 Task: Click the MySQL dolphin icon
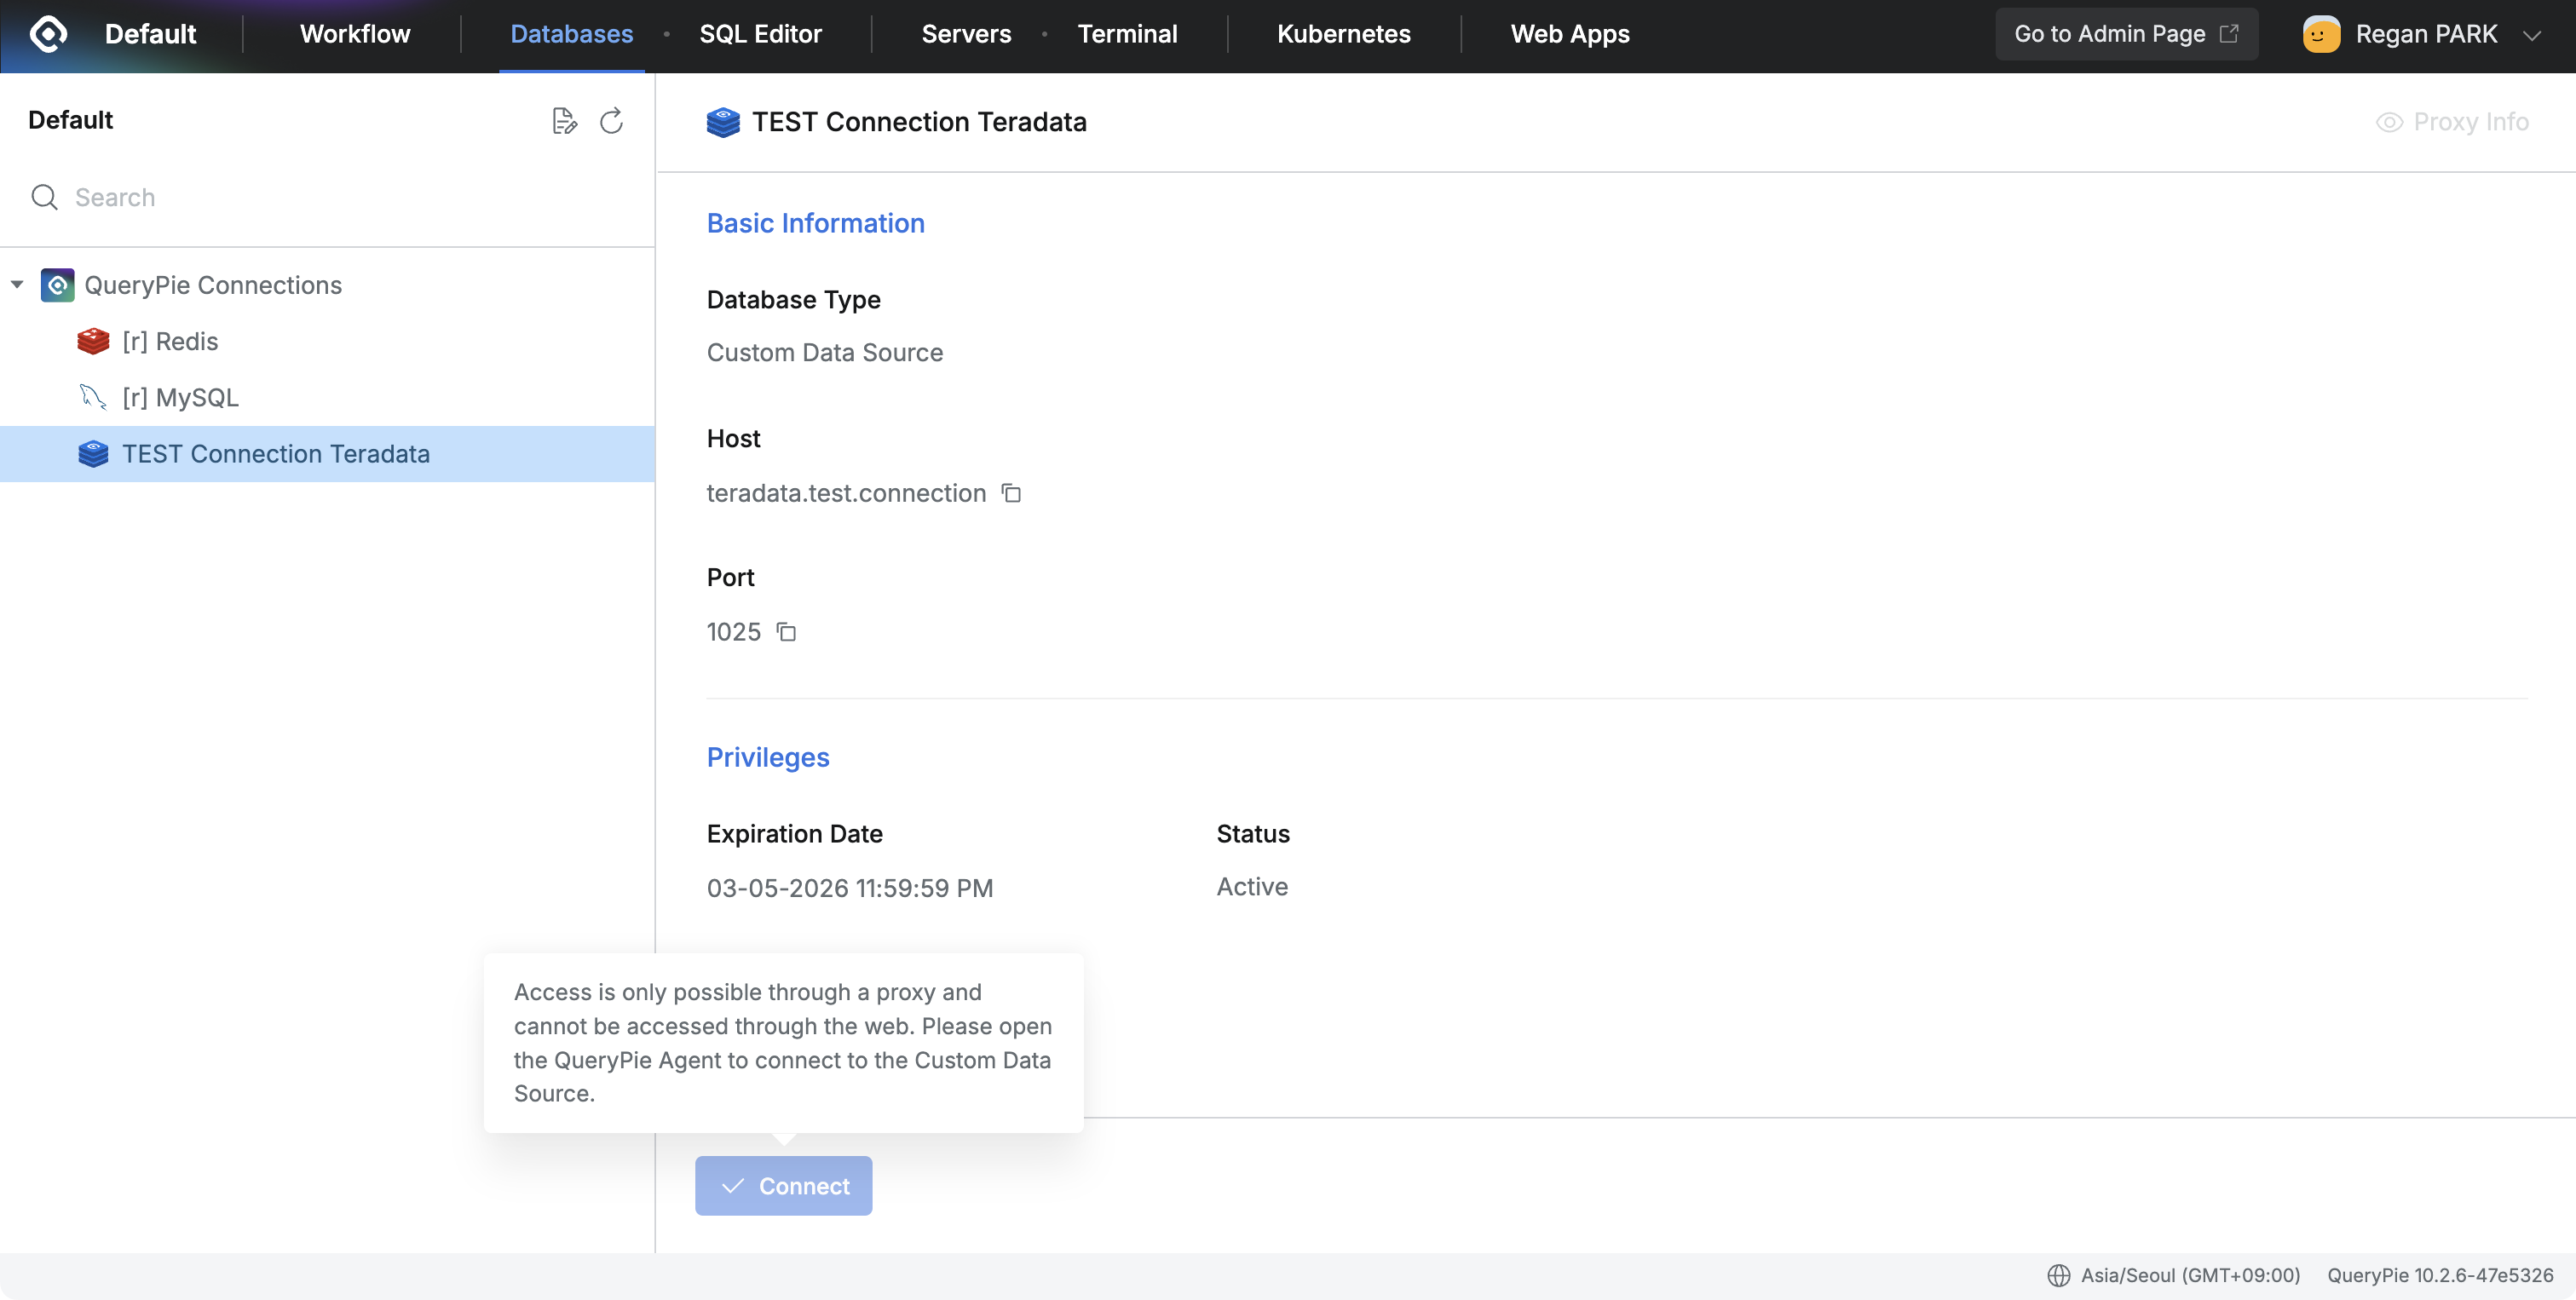click(x=93, y=397)
